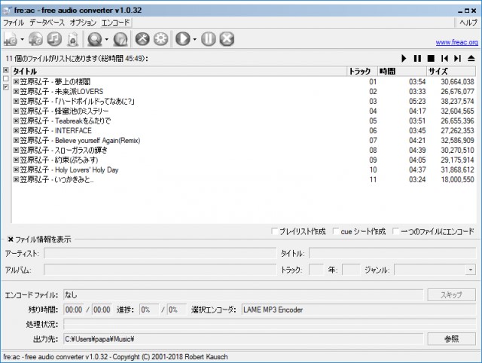Viewport: 482px width, 363px height.
Task: Open encoder configuration gear icon
Action: tap(160, 39)
